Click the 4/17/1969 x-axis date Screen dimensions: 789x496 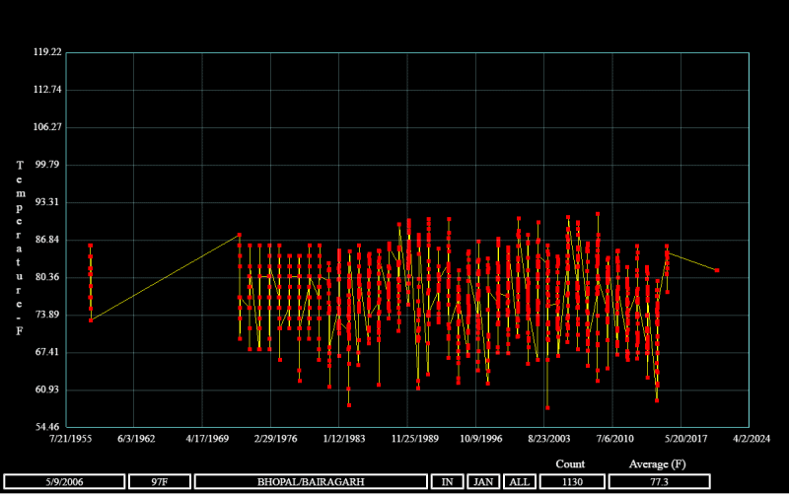pyautogui.click(x=207, y=439)
